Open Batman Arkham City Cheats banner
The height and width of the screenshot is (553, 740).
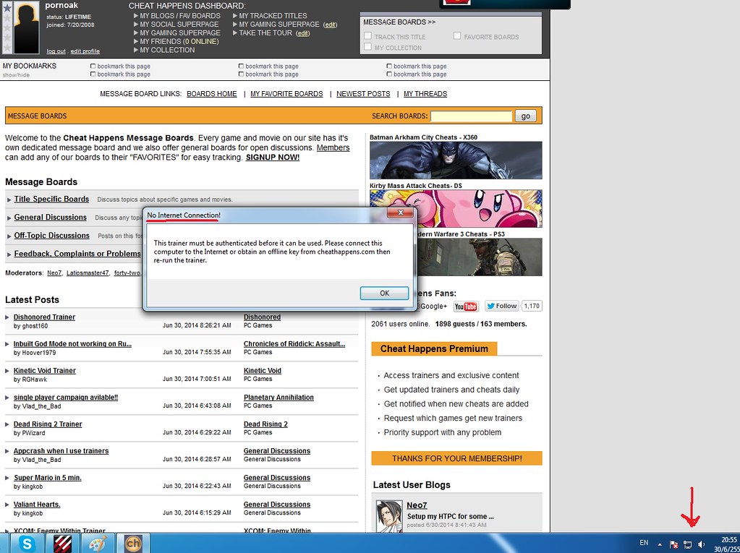pos(456,160)
